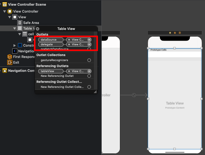Click the view controller icon in scene dock
205x155 pixels.
pyautogui.click(x=170, y=33)
